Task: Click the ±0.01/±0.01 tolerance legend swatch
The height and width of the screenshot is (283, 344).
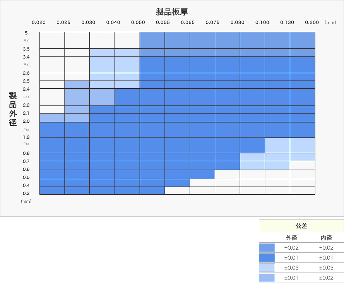Action: click(x=267, y=258)
